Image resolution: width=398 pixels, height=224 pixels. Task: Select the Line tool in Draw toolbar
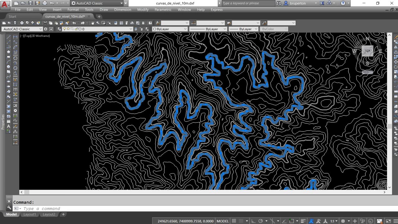point(8,37)
